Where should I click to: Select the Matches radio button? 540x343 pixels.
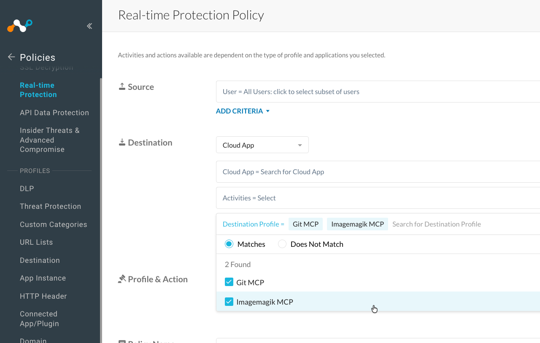pyautogui.click(x=229, y=244)
